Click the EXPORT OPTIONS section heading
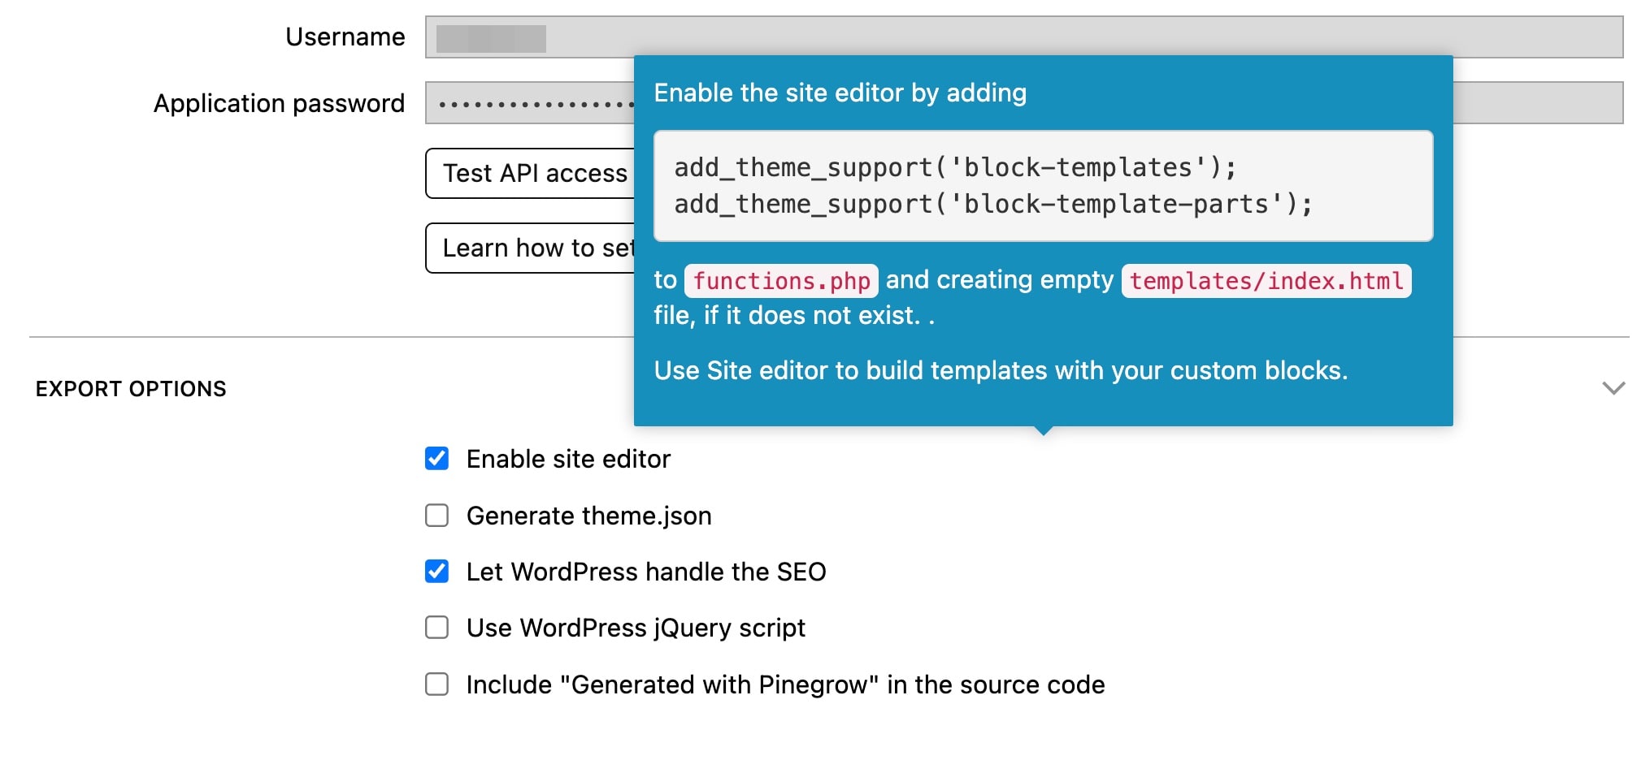Image resolution: width=1650 pixels, height=760 pixels. click(131, 389)
